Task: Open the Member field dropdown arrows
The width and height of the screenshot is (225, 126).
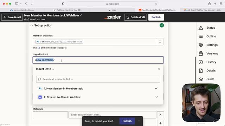Action: [x=160, y=42]
